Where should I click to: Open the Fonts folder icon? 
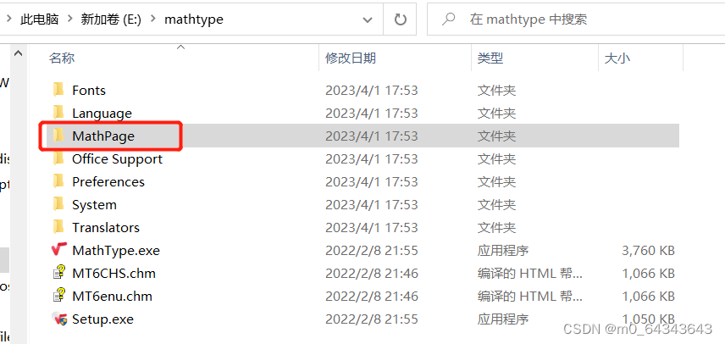click(x=58, y=90)
